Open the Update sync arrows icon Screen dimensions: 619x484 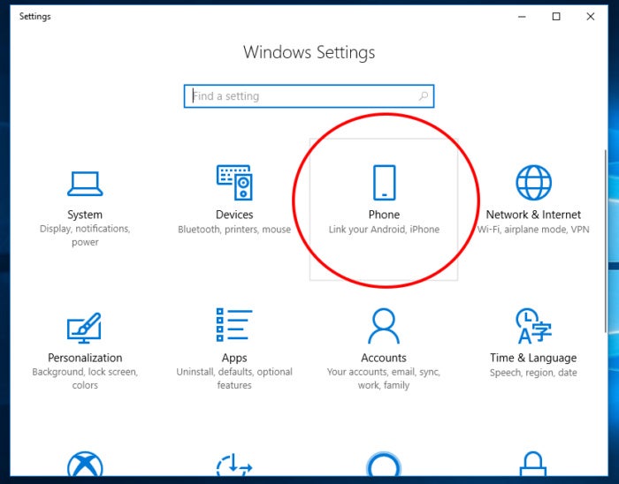[234, 465]
